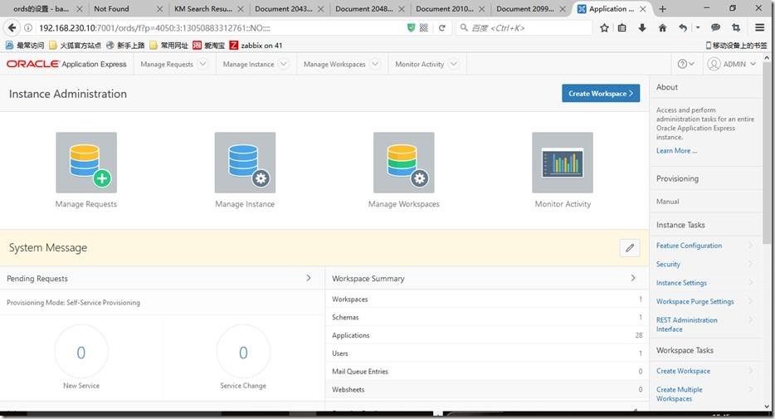Click the Mail Queue Entries row
Screen dimensions: 775x419
pyautogui.click(x=487, y=371)
